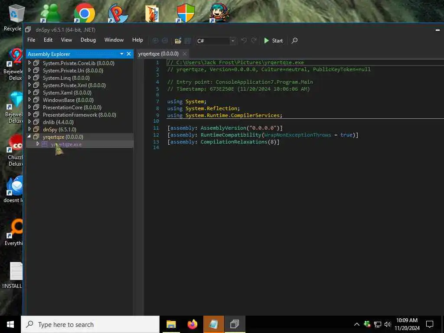Image resolution: width=444 pixels, height=333 pixels.
Task: Expand System.Xaml tree node
Action: pos(29,92)
